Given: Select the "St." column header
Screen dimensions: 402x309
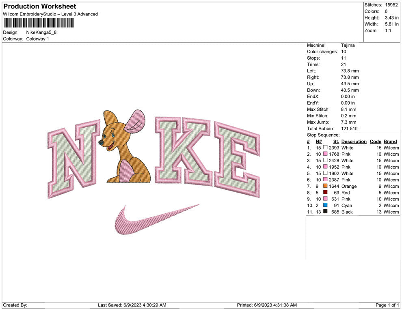Looking at the screenshot, I should click(x=336, y=142).
